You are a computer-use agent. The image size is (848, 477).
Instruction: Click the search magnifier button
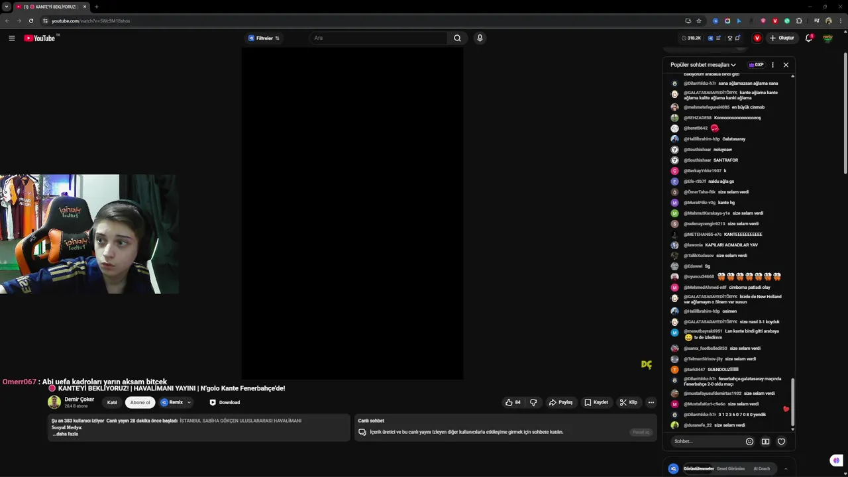457,38
